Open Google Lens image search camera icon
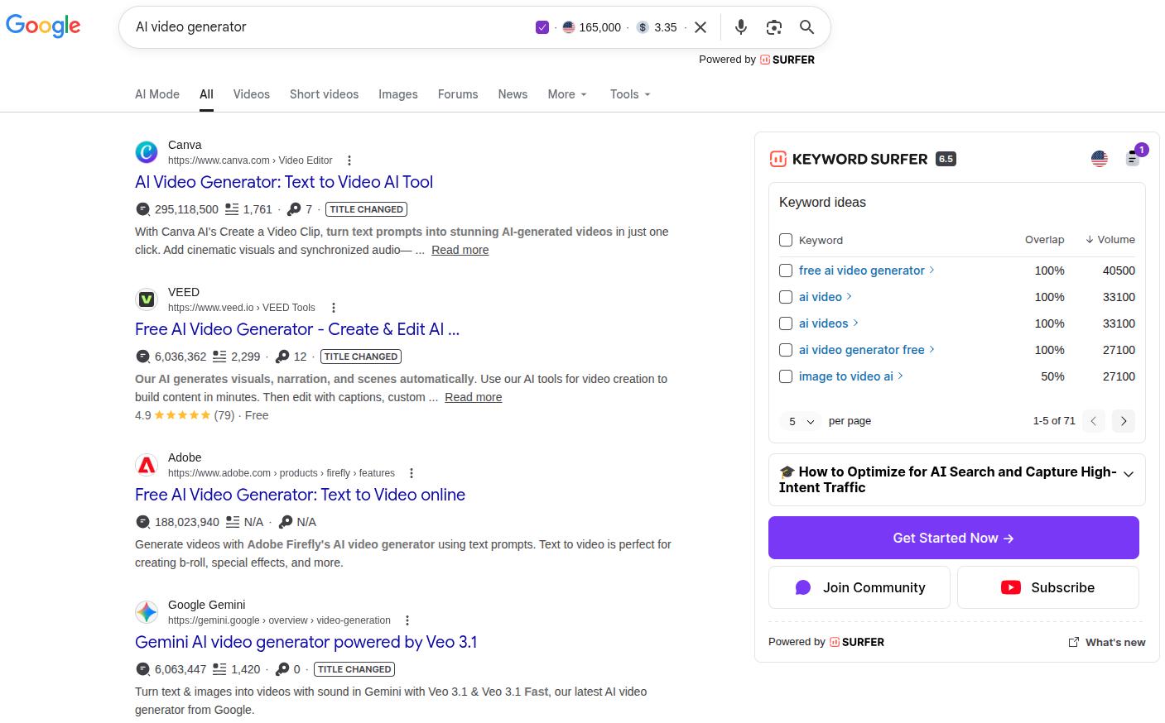This screenshot has height=723, width=1165. pos(774,27)
